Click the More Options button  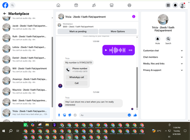[x=118, y=31]
